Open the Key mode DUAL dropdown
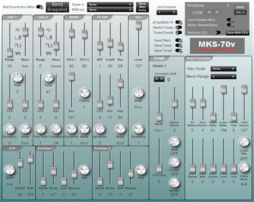This screenshot has height=202, width=254. tap(223, 69)
